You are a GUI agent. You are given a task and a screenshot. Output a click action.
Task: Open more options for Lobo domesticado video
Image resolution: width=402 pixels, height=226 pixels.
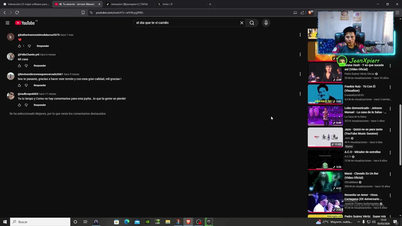coord(390,109)
